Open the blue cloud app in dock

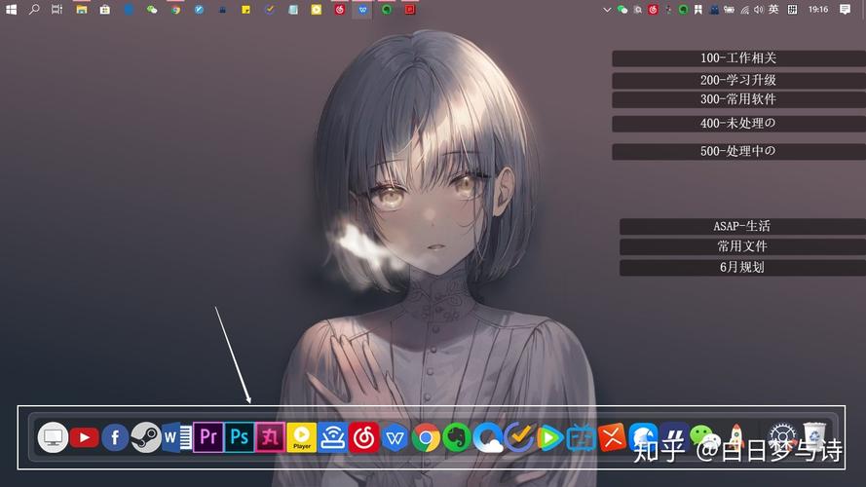tap(488, 438)
